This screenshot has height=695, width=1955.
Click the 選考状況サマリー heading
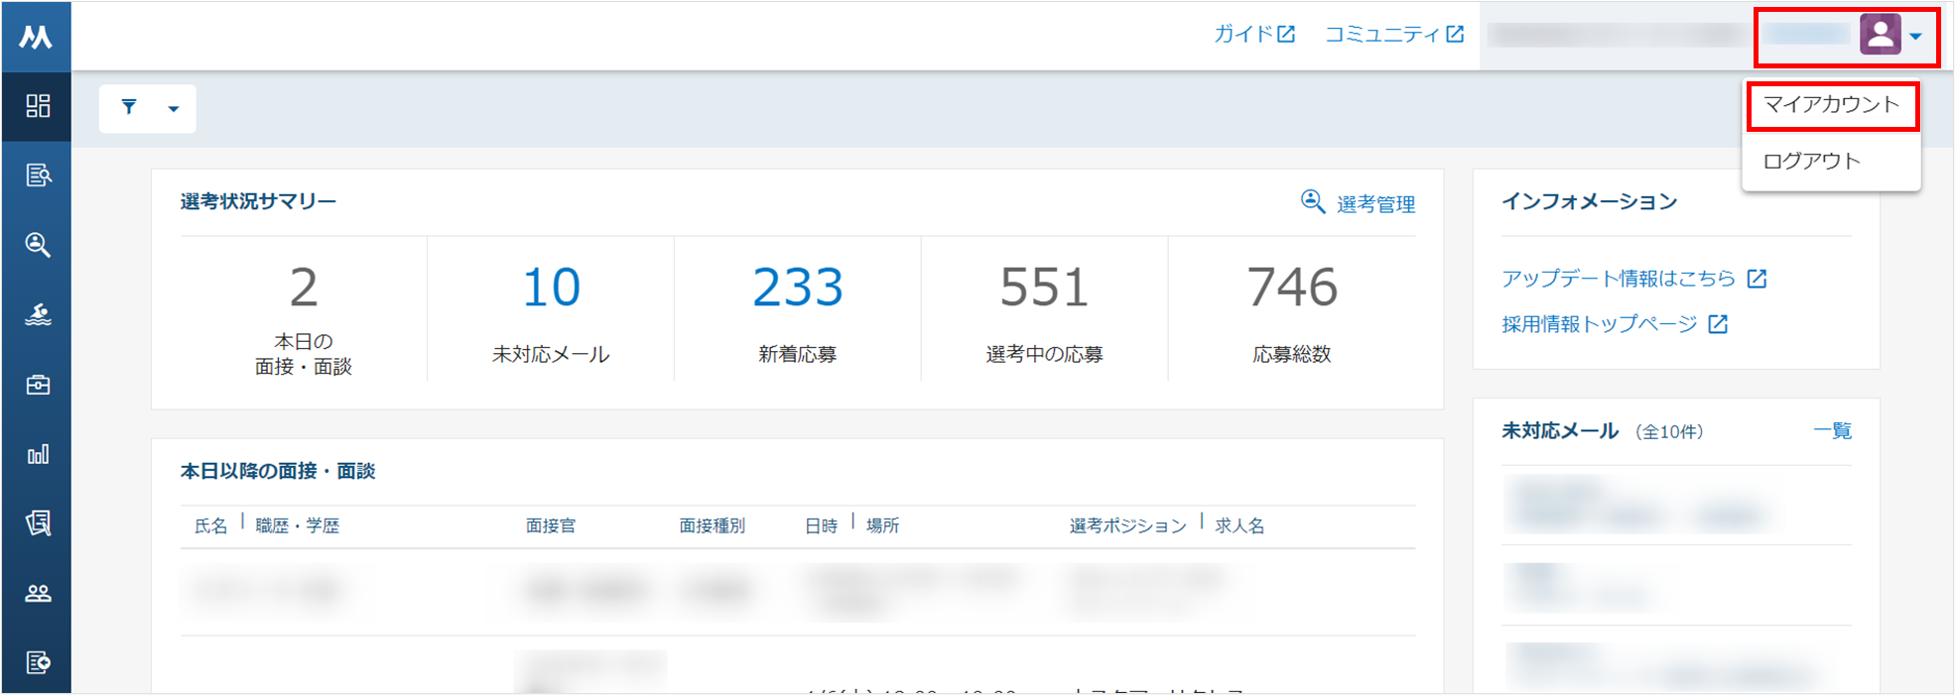pos(258,201)
